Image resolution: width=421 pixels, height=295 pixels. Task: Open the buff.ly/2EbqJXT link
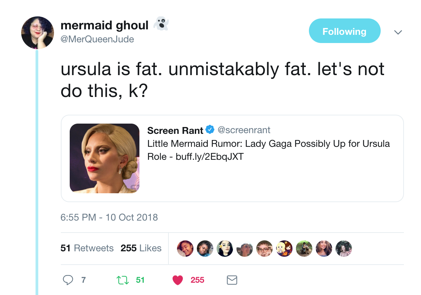(x=209, y=157)
